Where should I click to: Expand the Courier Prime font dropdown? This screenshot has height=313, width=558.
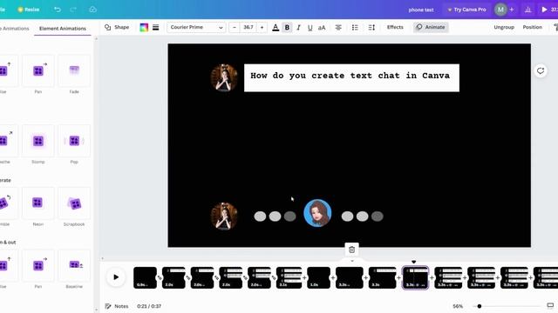click(196, 27)
